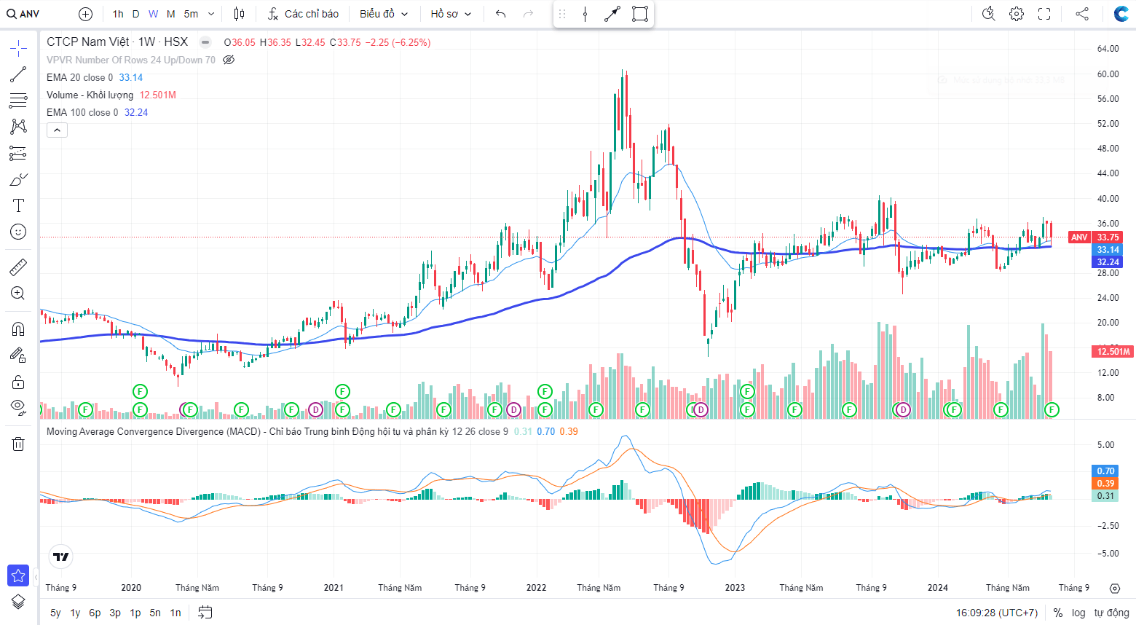Open Các chỉ báo indicators dialog

point(303,14)
